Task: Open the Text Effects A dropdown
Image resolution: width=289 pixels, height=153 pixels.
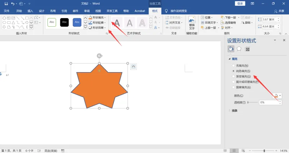Action: [156, 27]
